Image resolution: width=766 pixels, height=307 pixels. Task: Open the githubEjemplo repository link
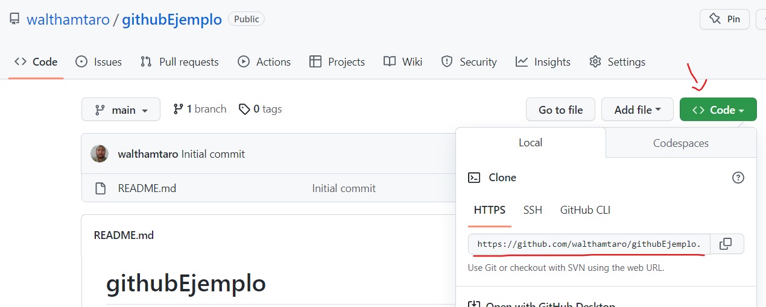pos(172,19)
